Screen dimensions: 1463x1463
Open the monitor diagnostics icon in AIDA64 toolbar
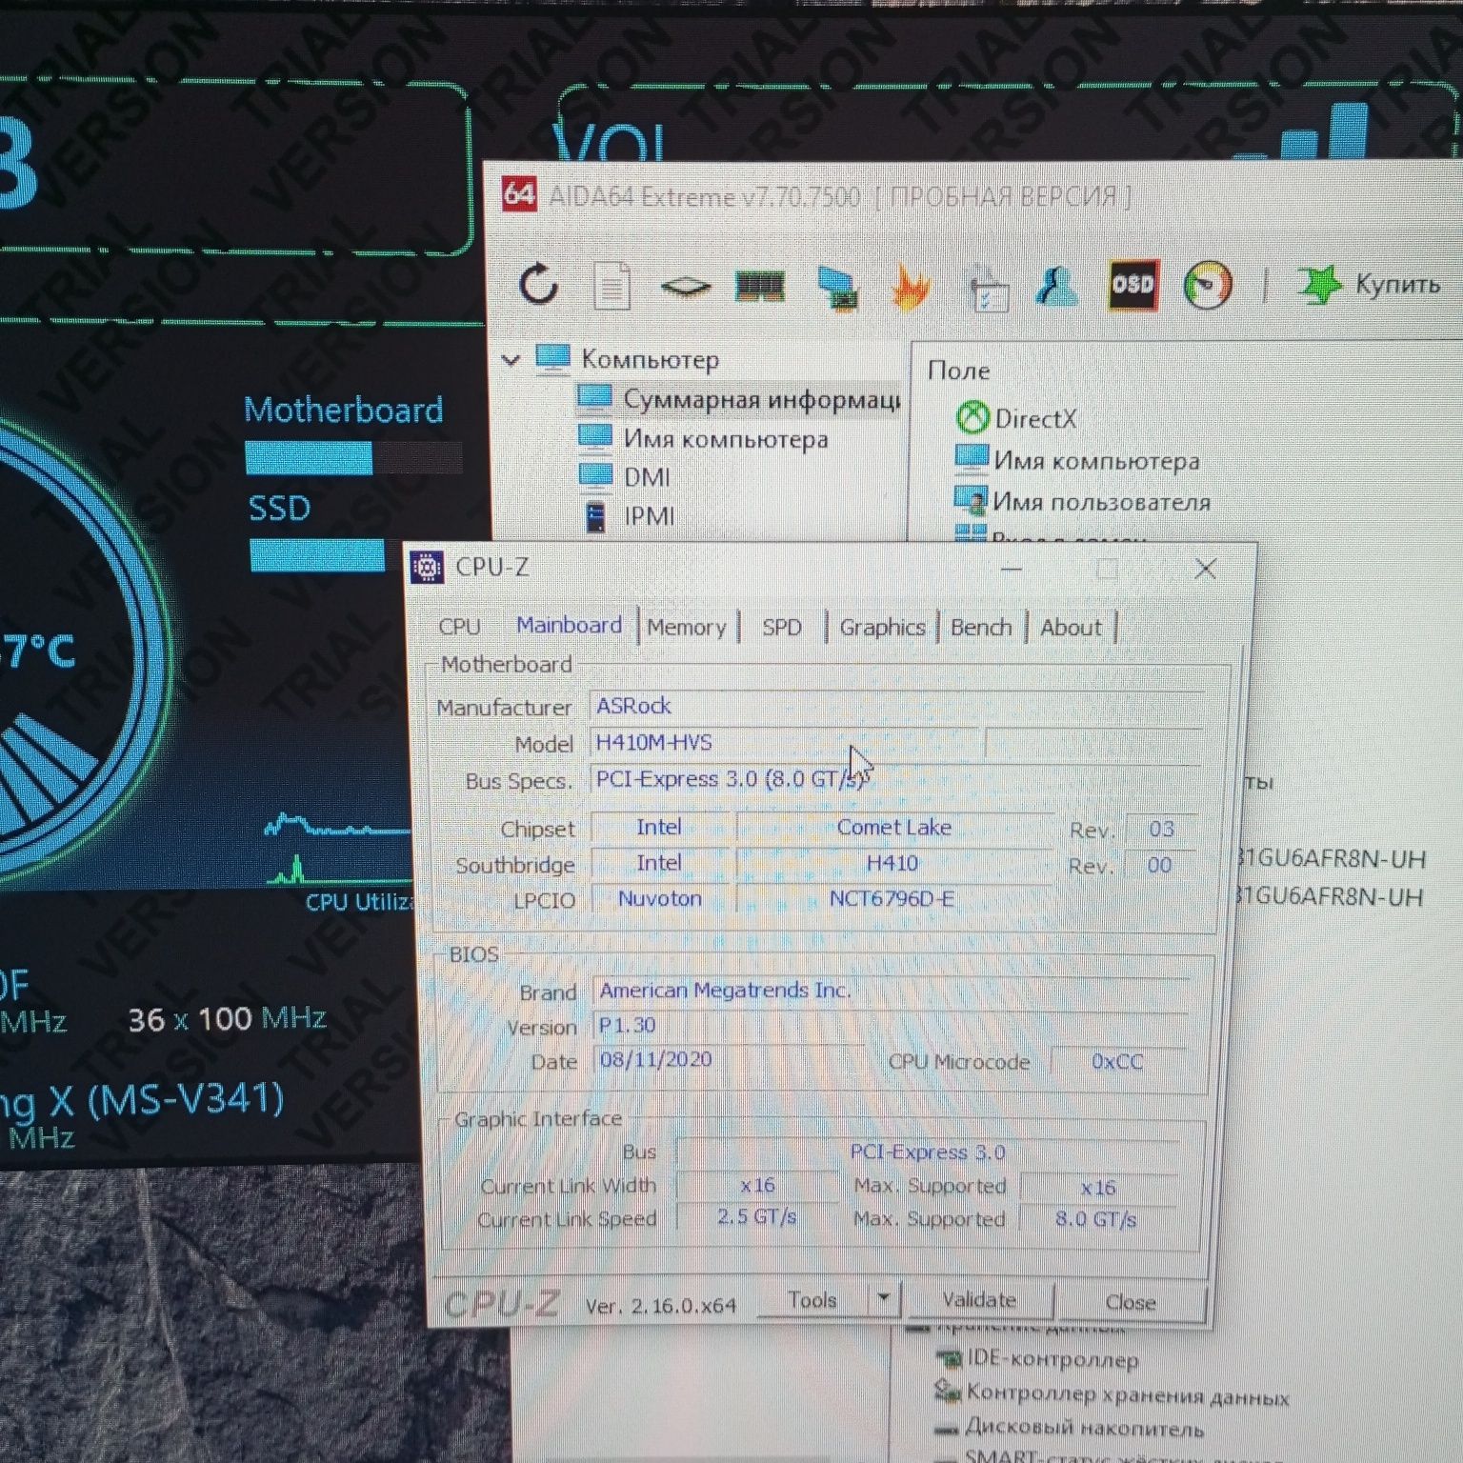837,287
